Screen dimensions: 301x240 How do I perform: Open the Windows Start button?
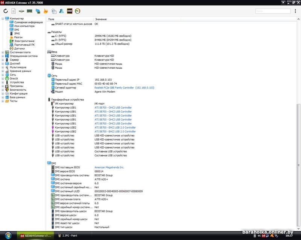8,235
